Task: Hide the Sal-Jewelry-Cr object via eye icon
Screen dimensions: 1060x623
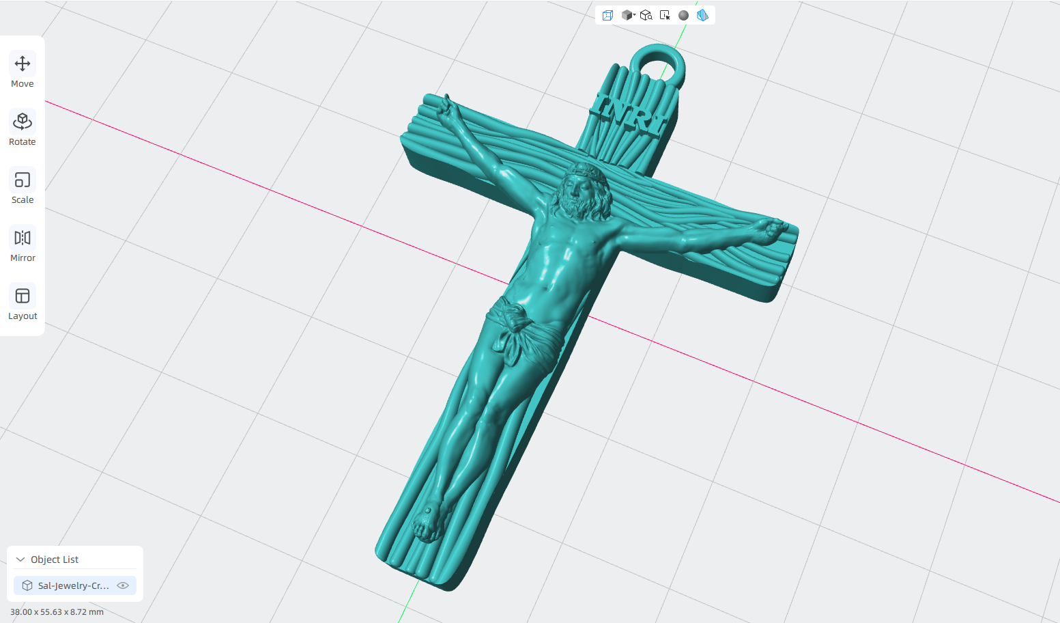Action: click(x=123, y=585)
